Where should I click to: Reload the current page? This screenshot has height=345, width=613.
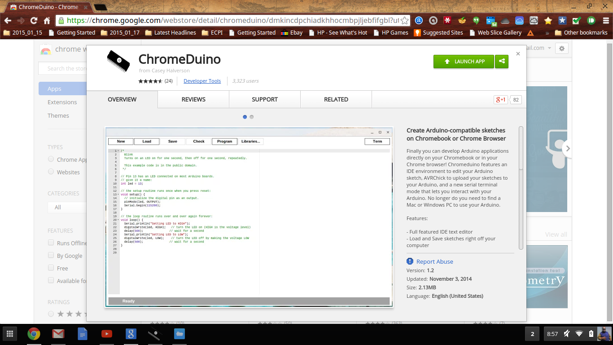34,21
